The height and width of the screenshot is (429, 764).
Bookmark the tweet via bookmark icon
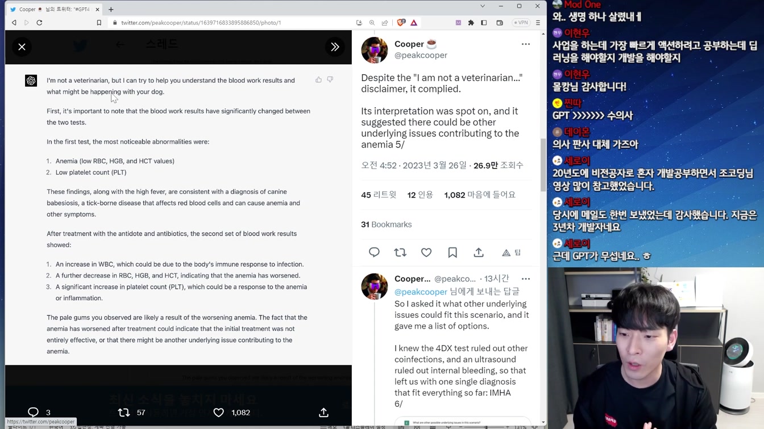pyautogui.click(x=452, y=253)
